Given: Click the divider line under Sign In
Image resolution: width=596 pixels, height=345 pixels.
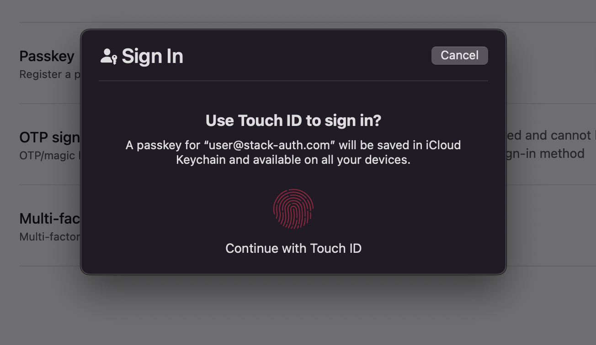Looking at the screenshot, I should click(x=293, y=81).
